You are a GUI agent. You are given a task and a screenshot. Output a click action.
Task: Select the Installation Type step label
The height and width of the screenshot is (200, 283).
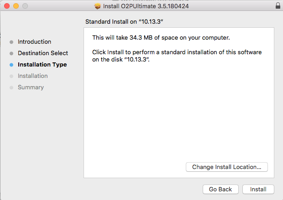[x=42, y=65]
